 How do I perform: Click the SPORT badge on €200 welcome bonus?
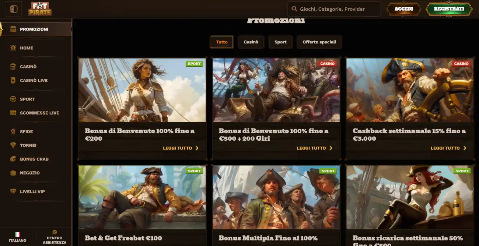click(194, 64)
